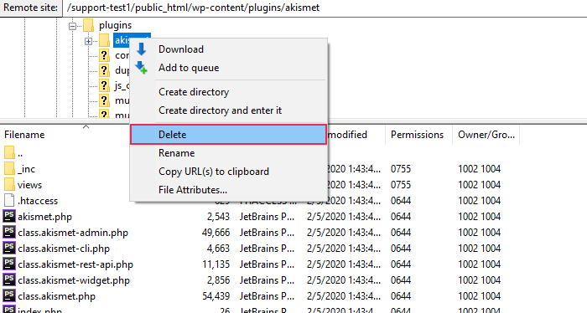The width and height of the screenshot is (587, 313).
Task: Click the Owner/Group column header
Action: [486, 135]
